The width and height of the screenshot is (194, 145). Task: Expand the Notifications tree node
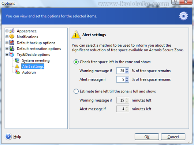[7, 37]
